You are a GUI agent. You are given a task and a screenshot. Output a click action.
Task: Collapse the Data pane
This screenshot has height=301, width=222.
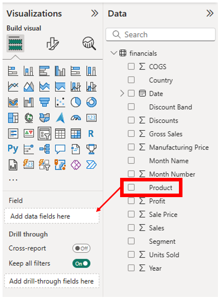[210, 14]
